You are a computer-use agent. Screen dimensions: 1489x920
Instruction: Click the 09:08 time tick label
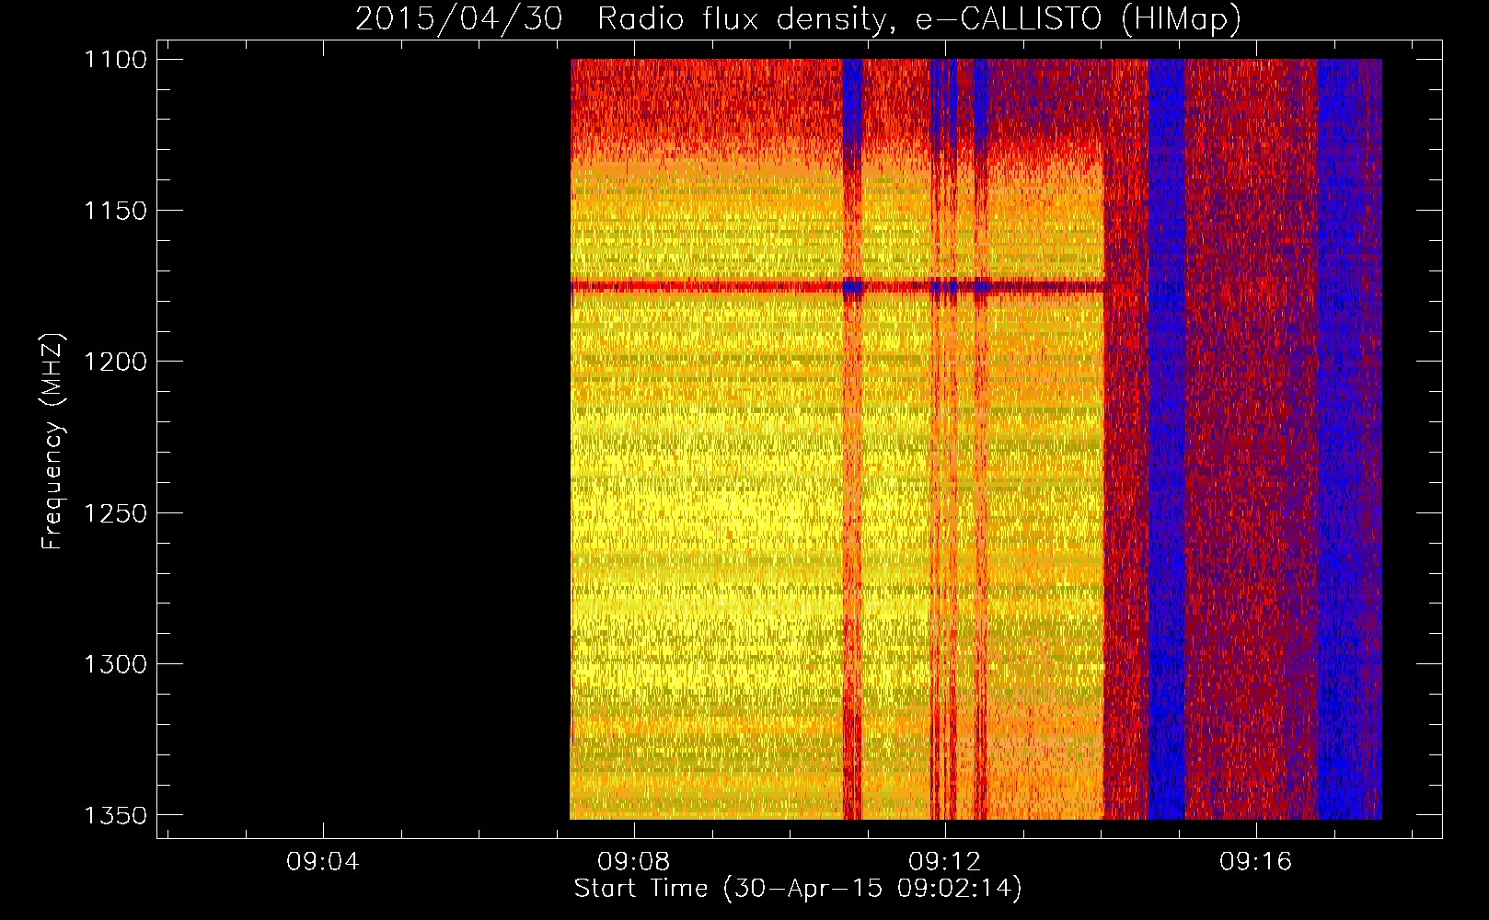pyautogui.click(x=634, y=862)
